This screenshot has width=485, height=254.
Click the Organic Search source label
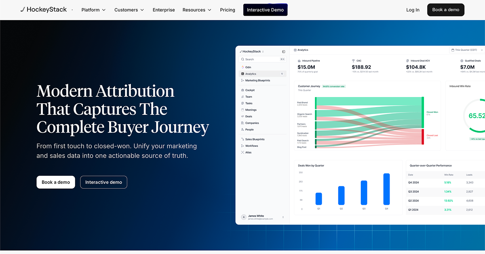305,114
